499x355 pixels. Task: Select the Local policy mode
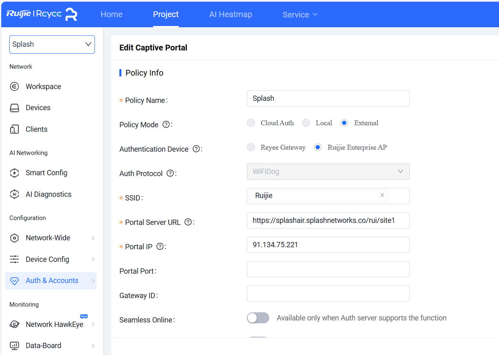pos(306,123)
